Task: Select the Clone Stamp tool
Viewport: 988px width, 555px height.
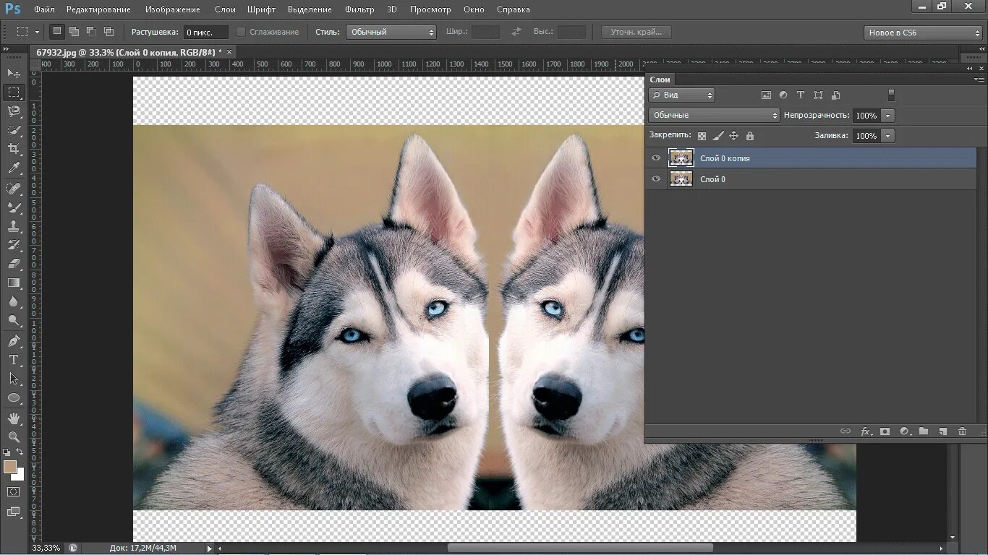Action: [x=14, y=226]
